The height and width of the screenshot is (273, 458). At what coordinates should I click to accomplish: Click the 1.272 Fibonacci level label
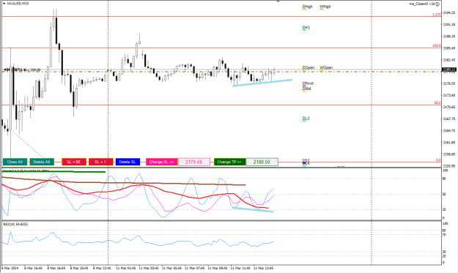pyautogui.click(x=437, y=15)
